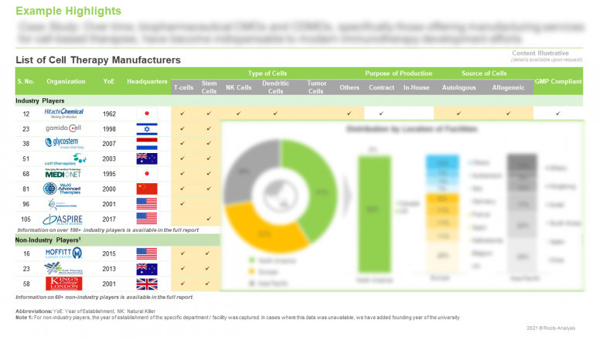Click Hitachi's Dendritic Cells check mark
Screen dimensions: 603x340
tap(275, 114)
